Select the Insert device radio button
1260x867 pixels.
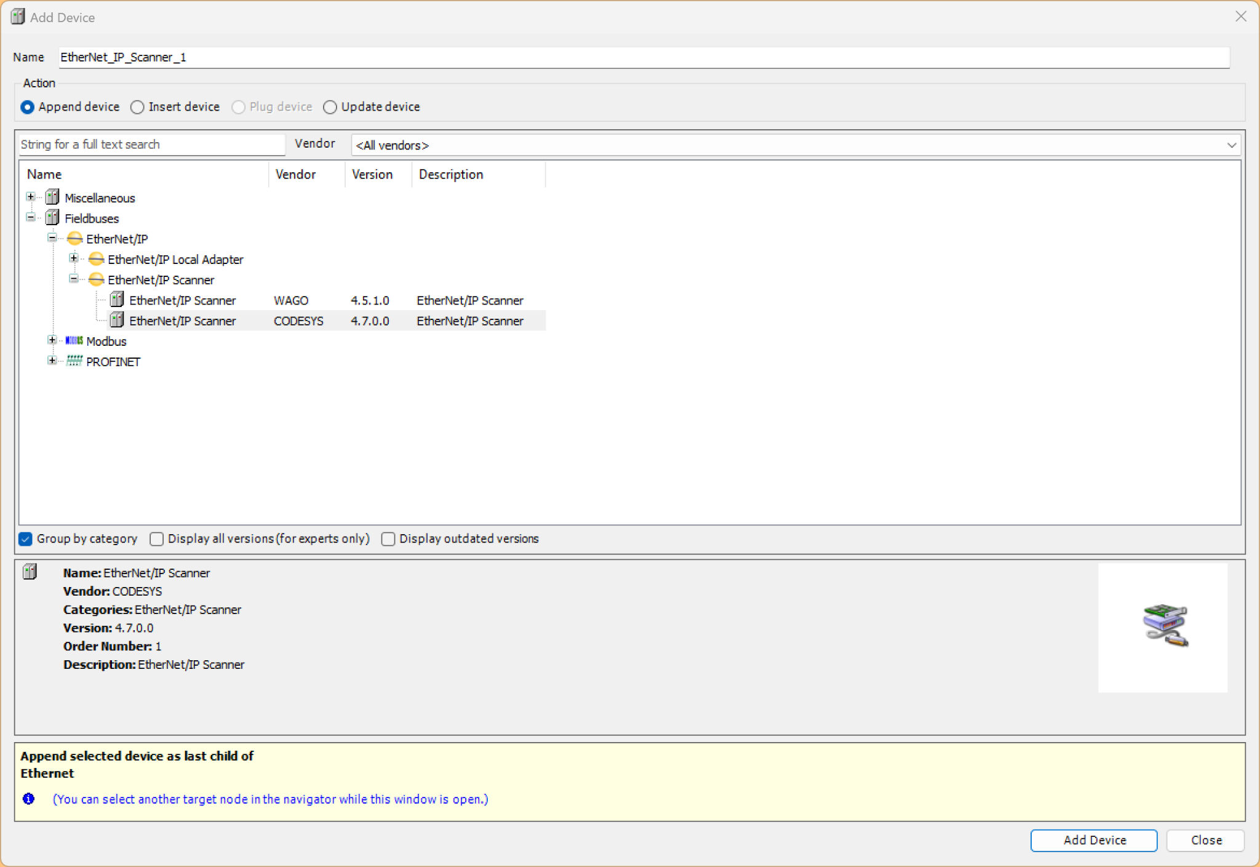(x=138, y=107)
